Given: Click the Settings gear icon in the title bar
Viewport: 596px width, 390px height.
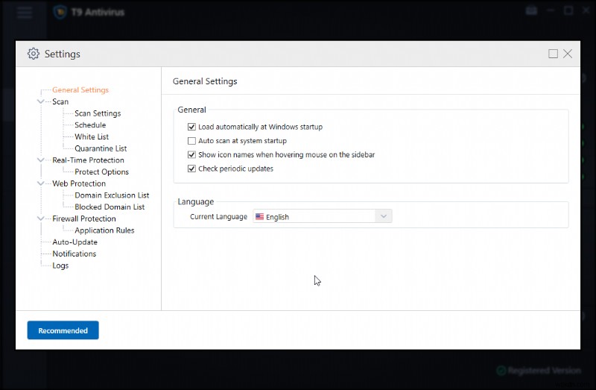Looking at the screenshot, I should point(34,54).
